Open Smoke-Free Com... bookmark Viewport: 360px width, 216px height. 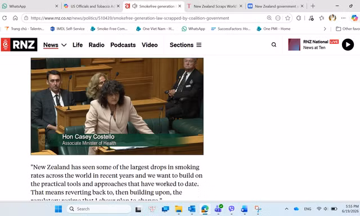[109, 29]
